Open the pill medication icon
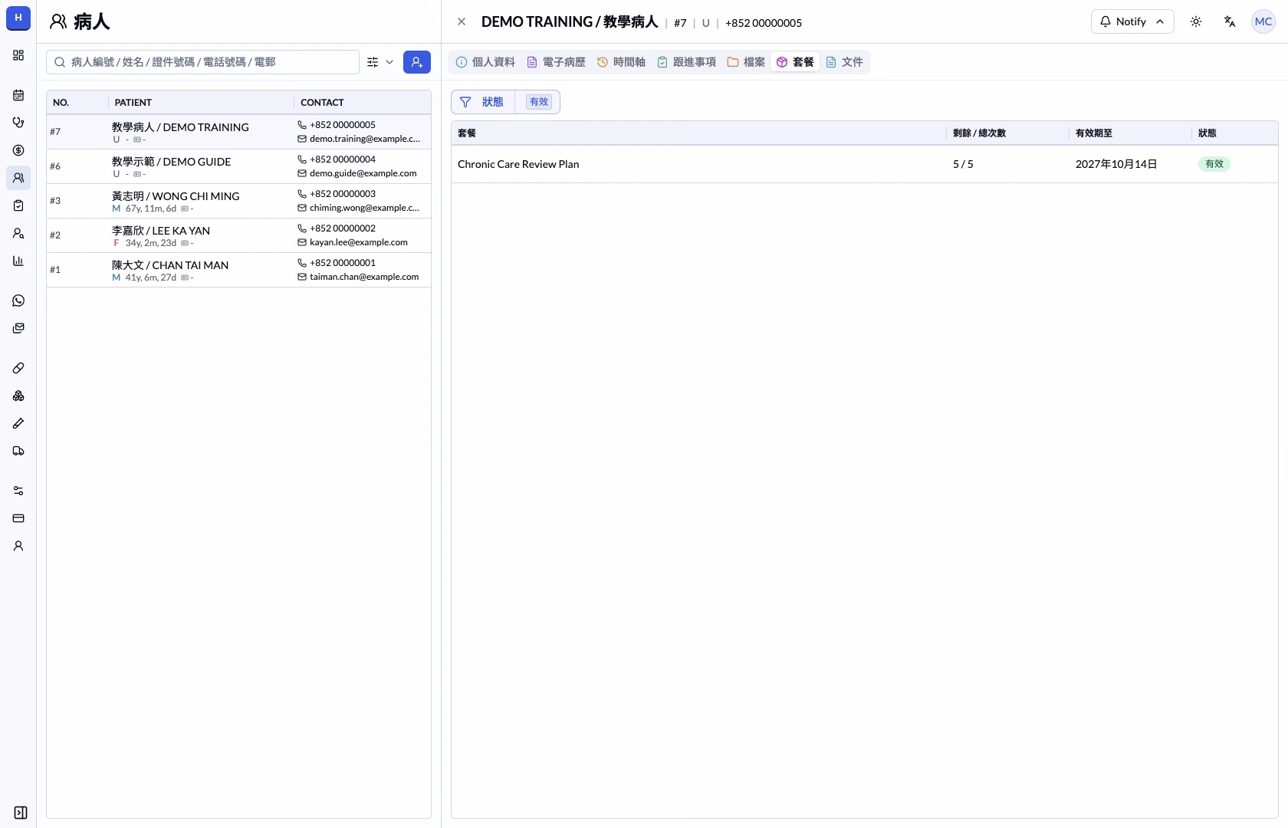 (18, 368)
